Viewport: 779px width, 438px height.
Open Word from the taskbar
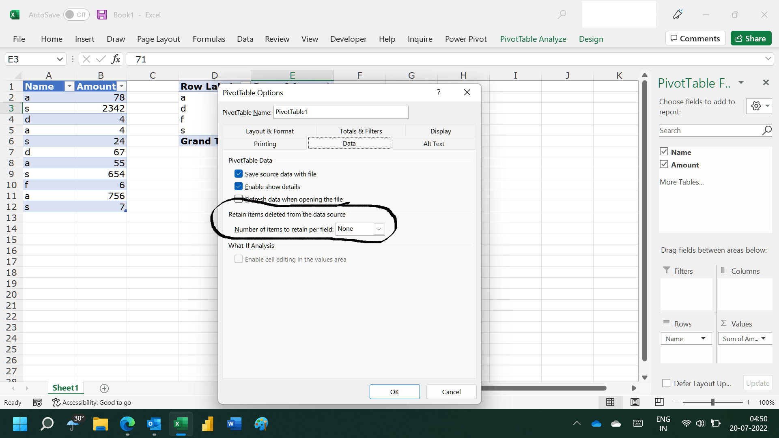tap(234, 424)
